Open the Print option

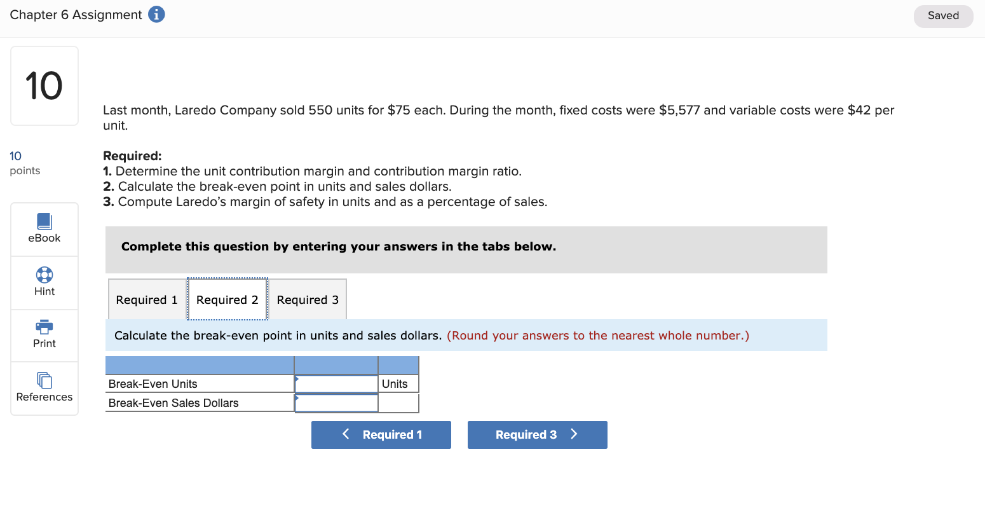[44, 335]
